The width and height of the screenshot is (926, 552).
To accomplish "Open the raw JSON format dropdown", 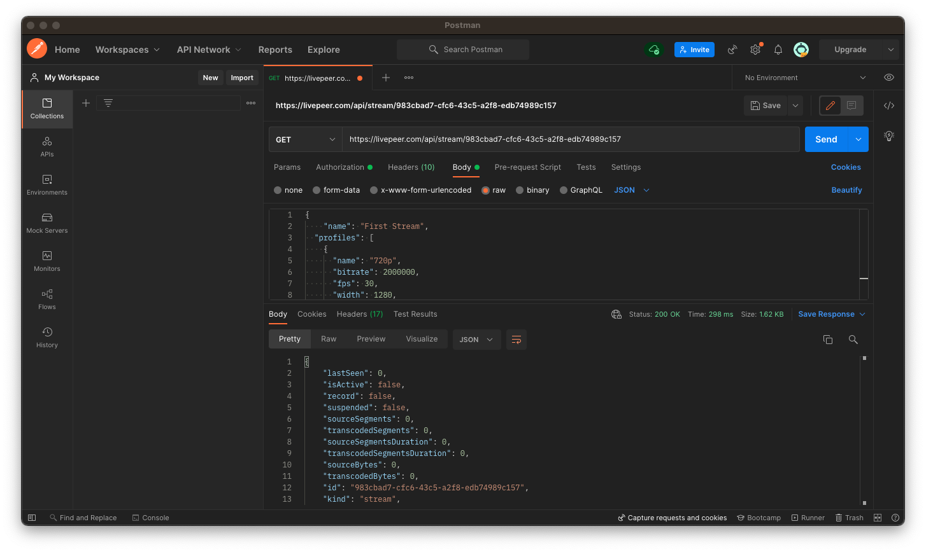I will click(632, 190).
